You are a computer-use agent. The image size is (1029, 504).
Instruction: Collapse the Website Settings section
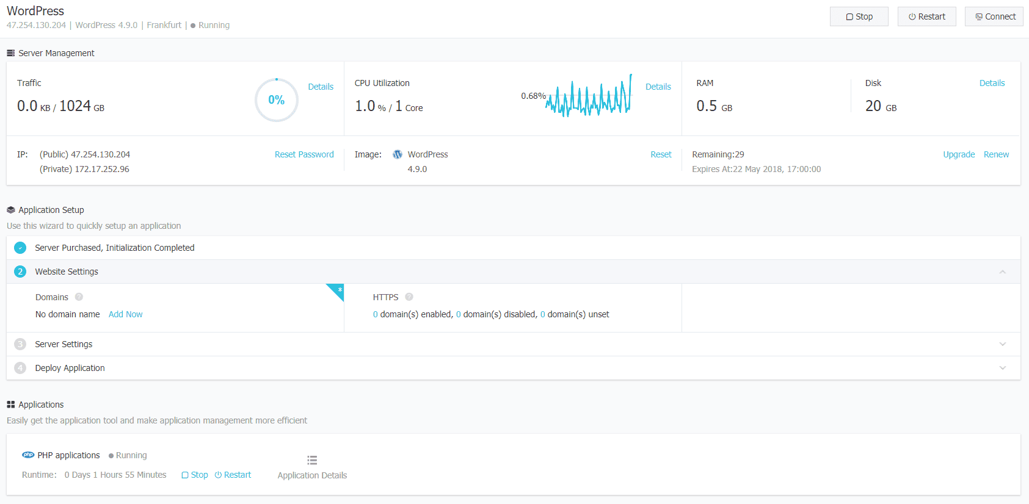coord(1002,272)
